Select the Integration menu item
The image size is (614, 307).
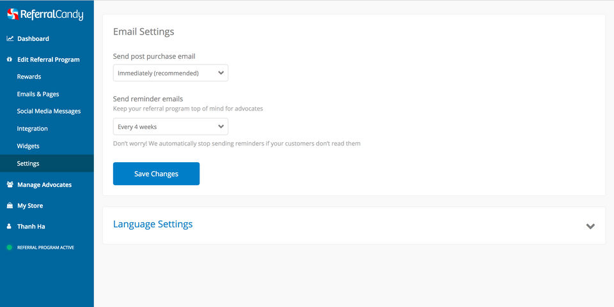32,128
